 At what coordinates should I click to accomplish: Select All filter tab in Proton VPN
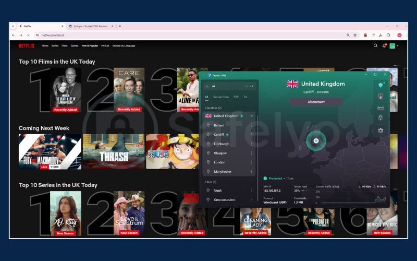[x=206, y=97]
